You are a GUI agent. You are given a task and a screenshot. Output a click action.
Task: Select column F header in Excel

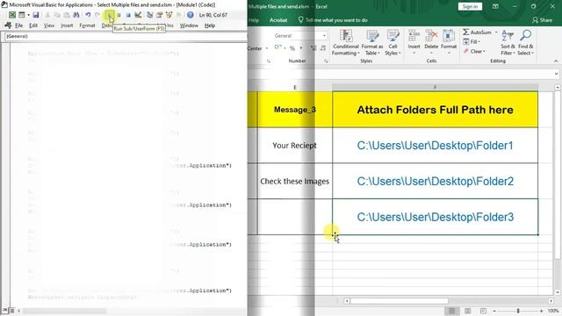[x=436, y=87]
